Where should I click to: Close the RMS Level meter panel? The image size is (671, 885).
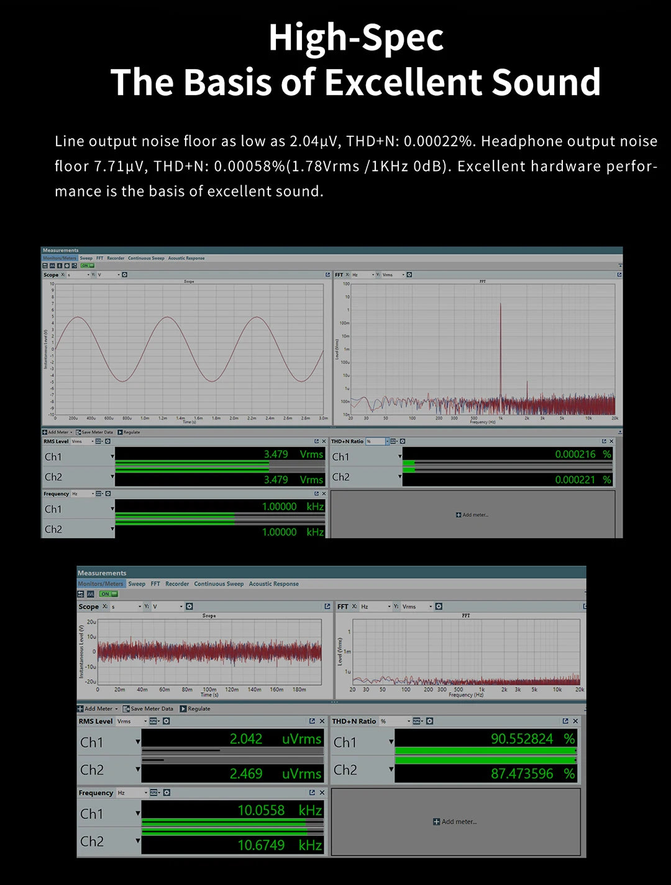tap(324, 442)
